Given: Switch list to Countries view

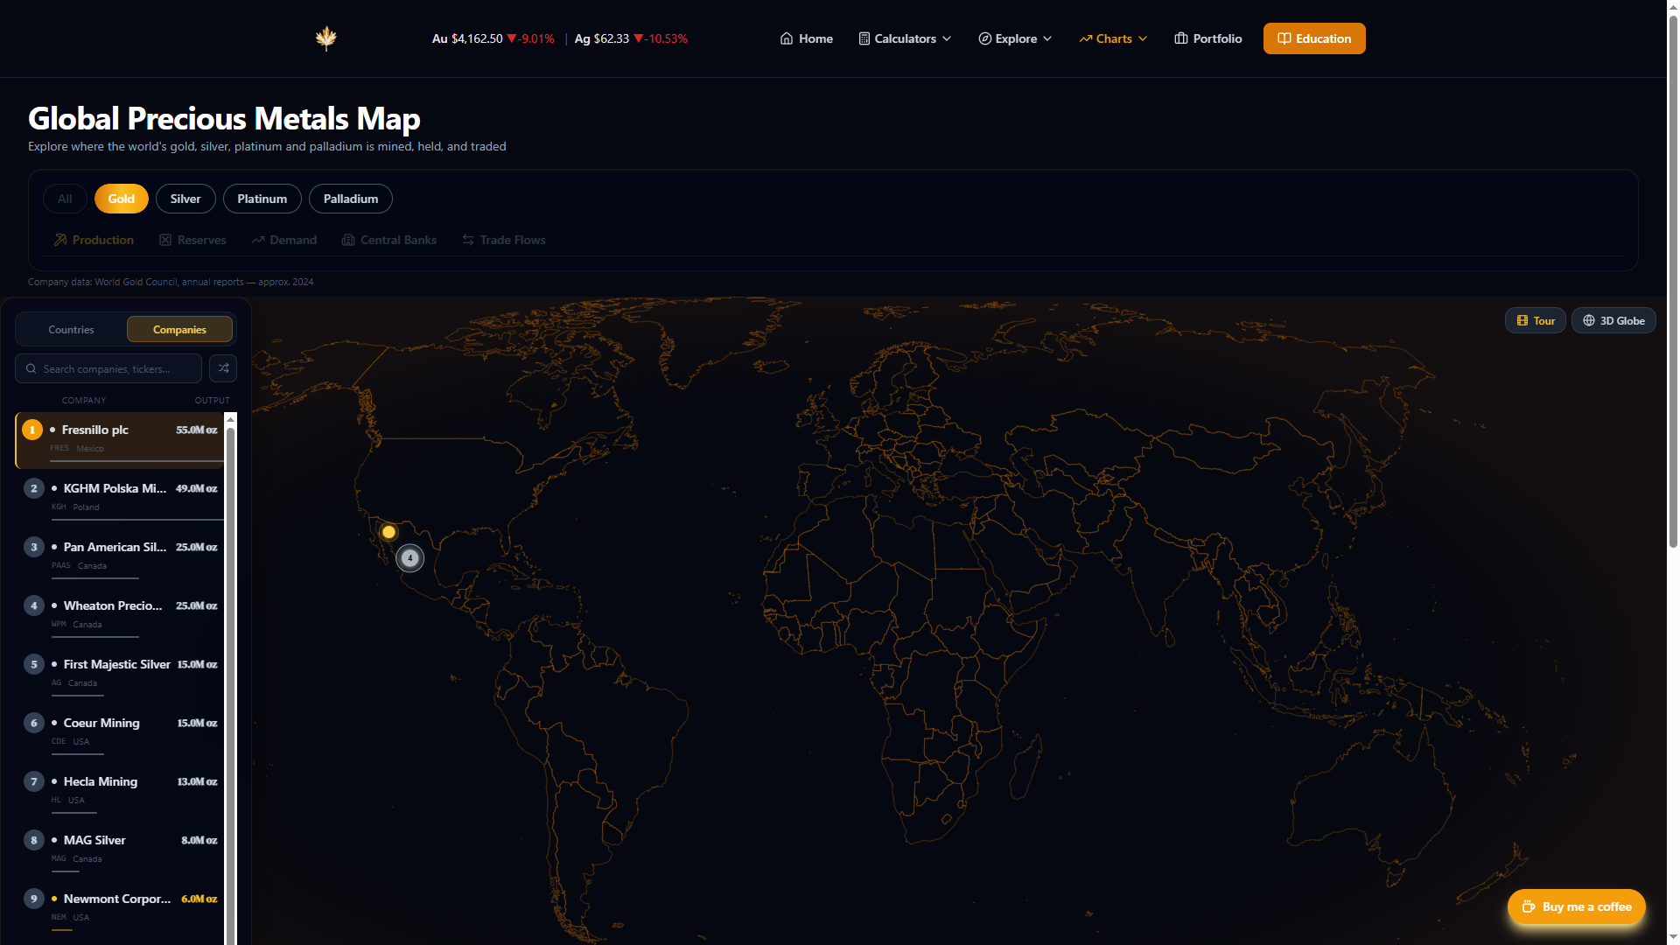Looking at the screenshot, I should (x=71, y=330).
